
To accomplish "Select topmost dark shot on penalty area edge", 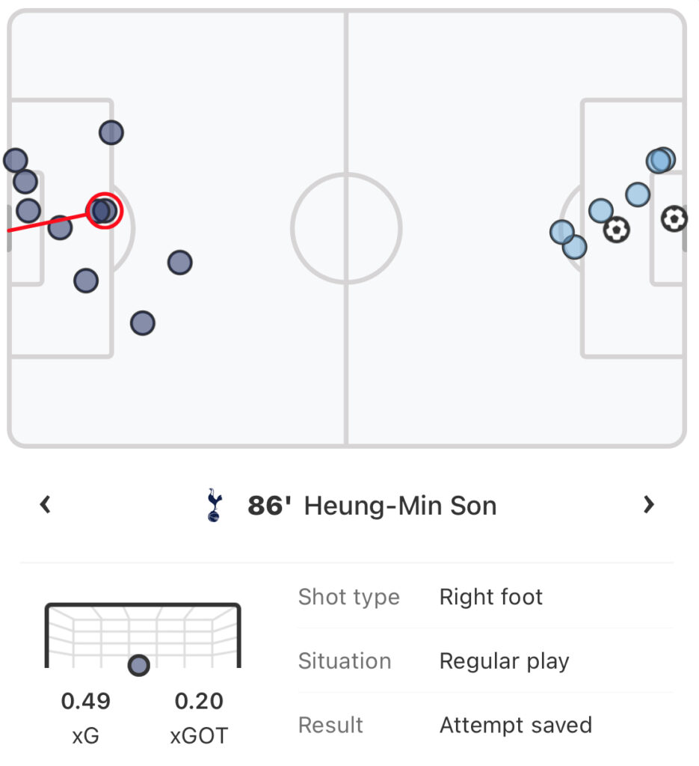I will pos(111,132).
